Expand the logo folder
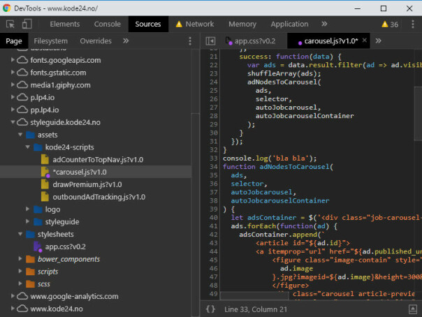This screenshot has height=317, width=422. tap(27, 209)
